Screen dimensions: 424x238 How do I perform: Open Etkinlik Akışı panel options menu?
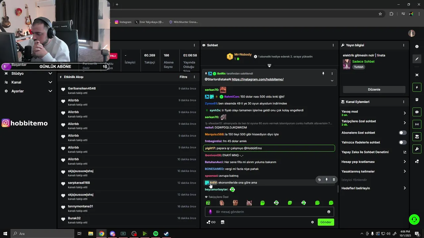[x=194, y=77]
